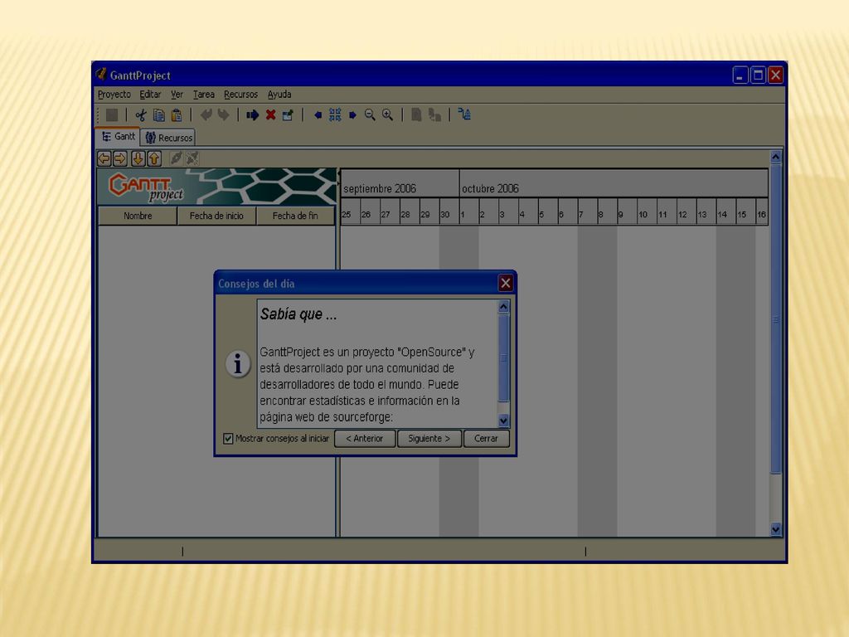Click the Fecha de fin column header
The image size is (849, 637).
click(x=295, y=216)
